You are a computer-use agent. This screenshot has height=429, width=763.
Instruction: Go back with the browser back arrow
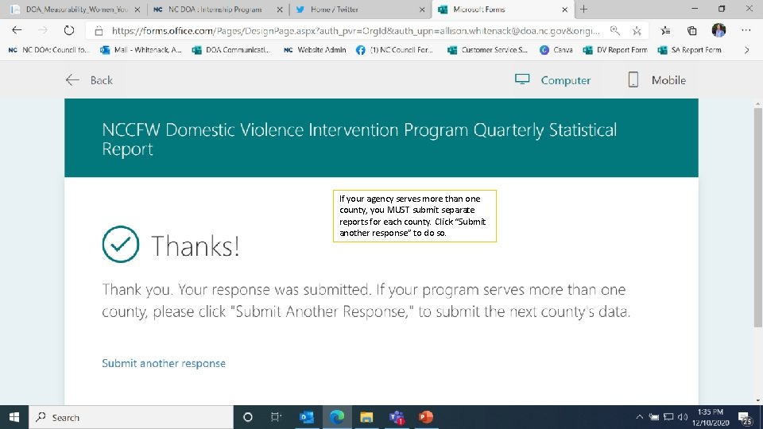[x=17, y=30]
